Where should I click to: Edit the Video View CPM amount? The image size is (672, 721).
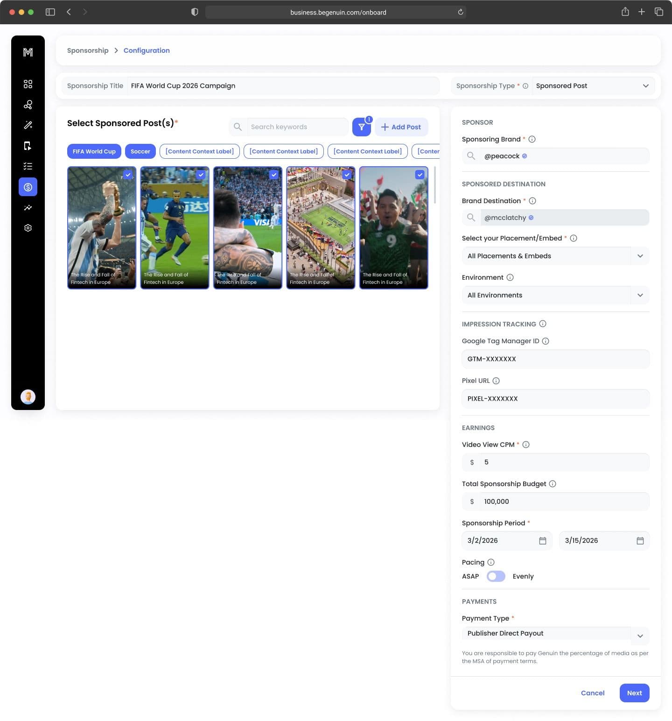(x=565, y=462)
